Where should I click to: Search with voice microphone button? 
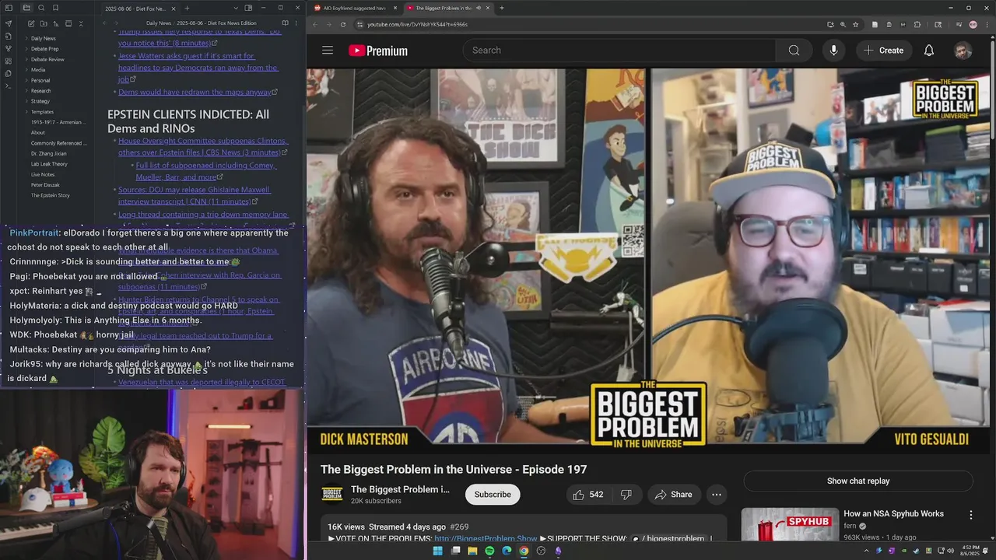(x=833, y=51)
